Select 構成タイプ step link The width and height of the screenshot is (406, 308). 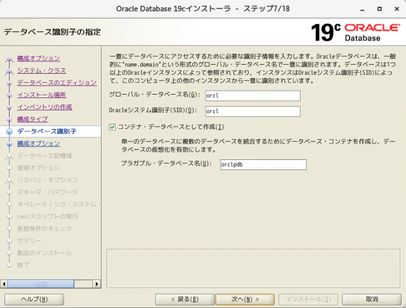[33, 119]
